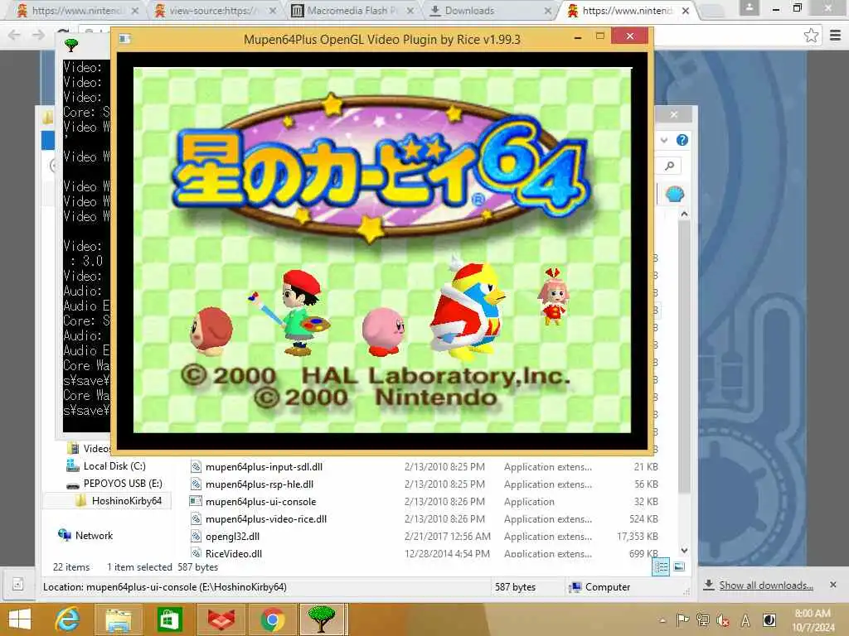Click the Kirby 64 game screen
This screenshot has width=849, height=636.
coord(382,250)
